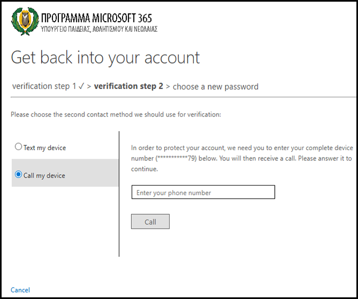Click the masked device number ending in 79
The image size is (358, 299).
(176, 159)
